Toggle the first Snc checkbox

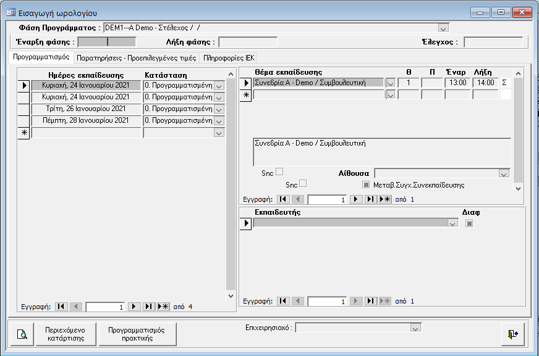coord(279,172)
